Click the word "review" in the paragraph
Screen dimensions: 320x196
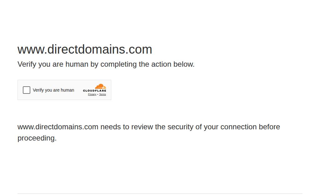click(142, 127)
